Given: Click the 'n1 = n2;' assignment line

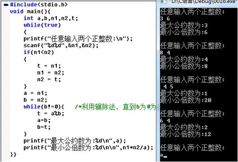Looking at the screenshot, I should [x=50, y=73].
